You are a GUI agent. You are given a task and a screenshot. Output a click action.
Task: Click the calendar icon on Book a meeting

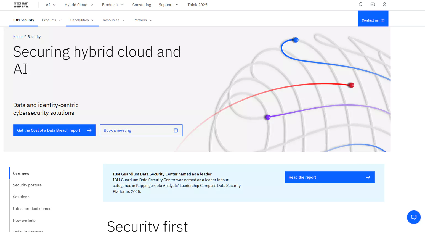coord(176,130)
